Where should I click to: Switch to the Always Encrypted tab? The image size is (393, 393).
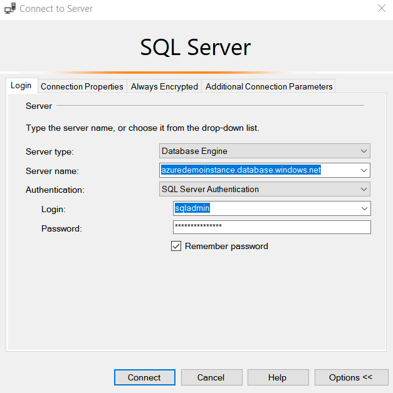click(164, 86)
